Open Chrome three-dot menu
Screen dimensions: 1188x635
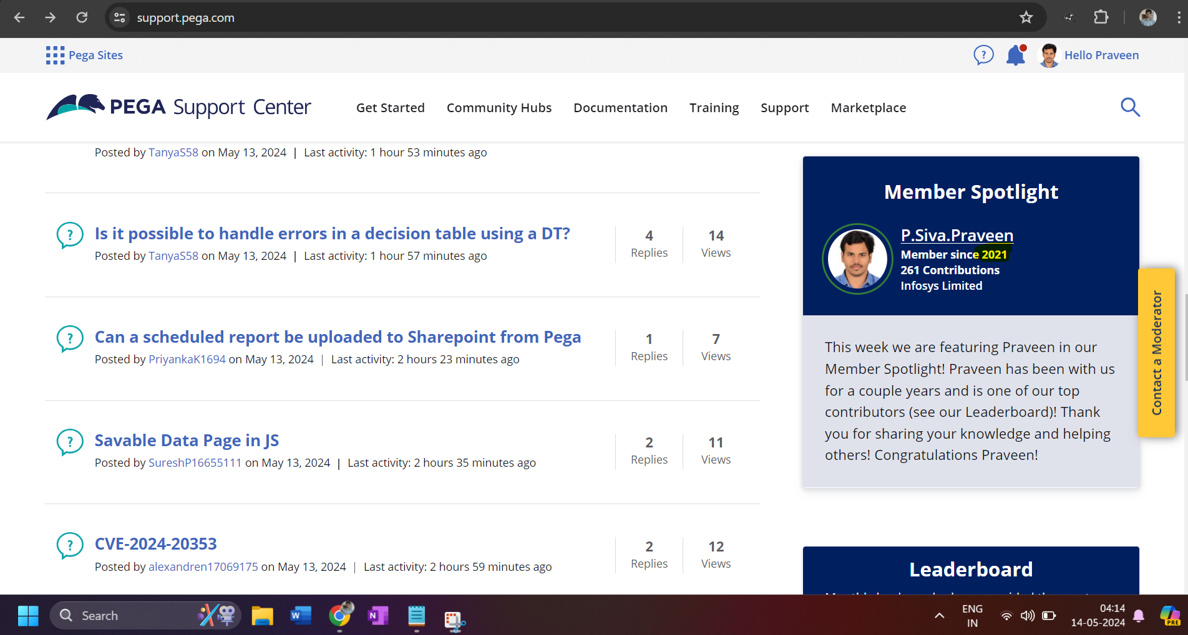tap(1179, 17)
